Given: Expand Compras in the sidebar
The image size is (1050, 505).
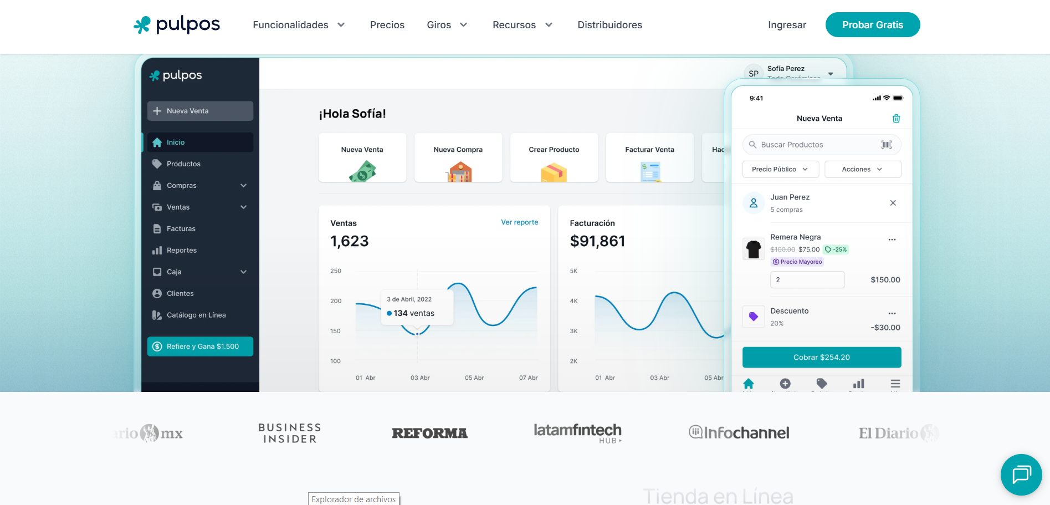Looking at the screenshot, I should point(199,186).
